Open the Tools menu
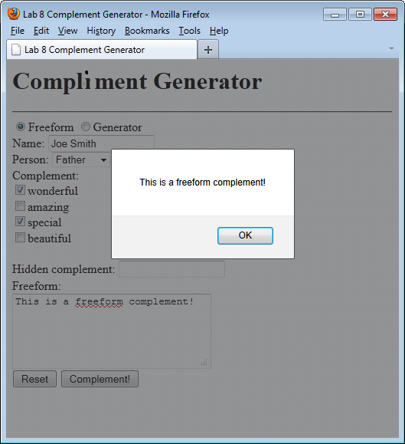This screenshot has width=405, height=444. pos(189,31)
